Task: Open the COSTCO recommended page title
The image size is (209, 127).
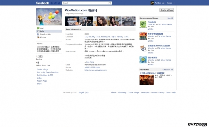Action: coord(159,46)
